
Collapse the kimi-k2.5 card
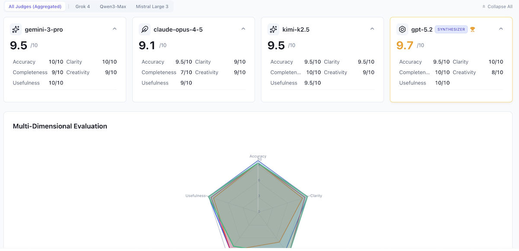(x=372, y=29)
